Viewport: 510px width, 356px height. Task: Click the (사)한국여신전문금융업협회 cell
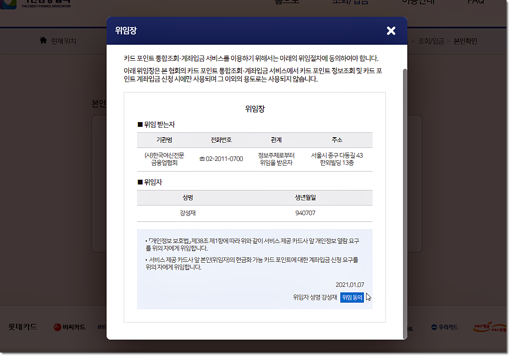tap(164, 159)
